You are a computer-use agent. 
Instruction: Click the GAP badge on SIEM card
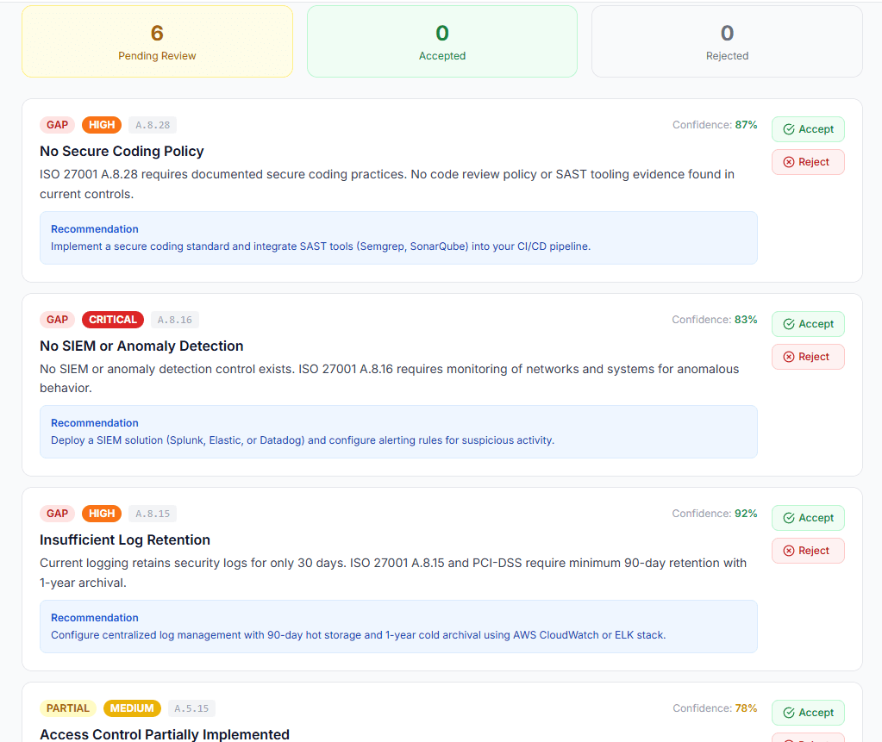58,319
